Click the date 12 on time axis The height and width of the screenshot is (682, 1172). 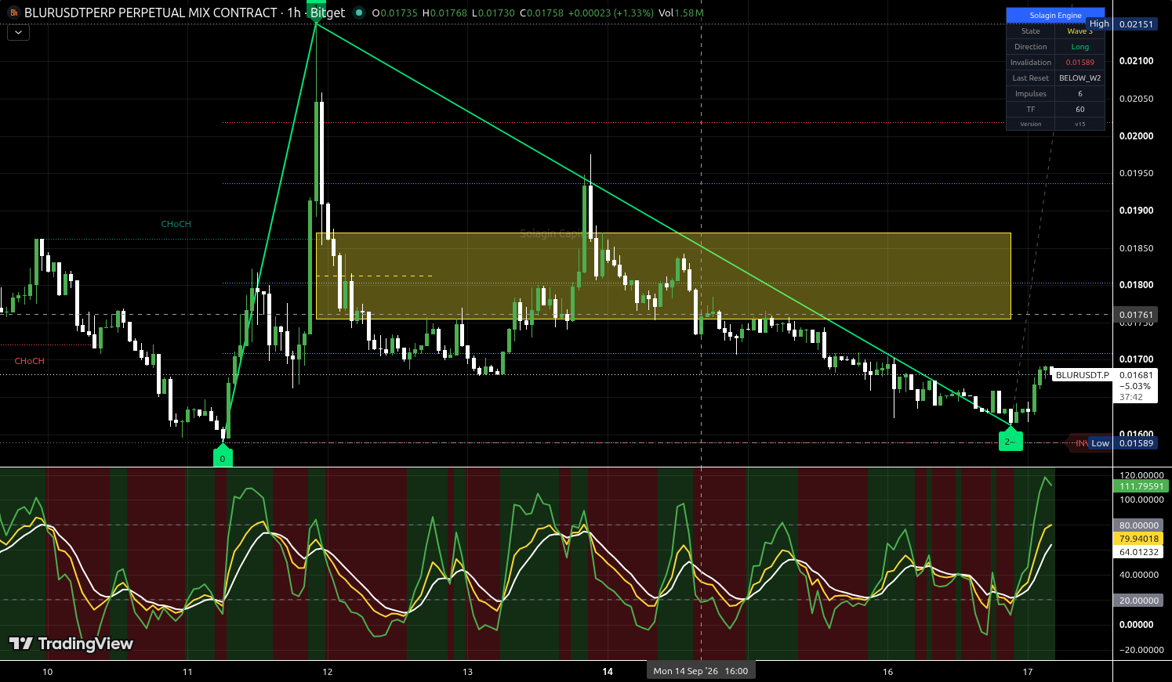(x=328, y=672)
